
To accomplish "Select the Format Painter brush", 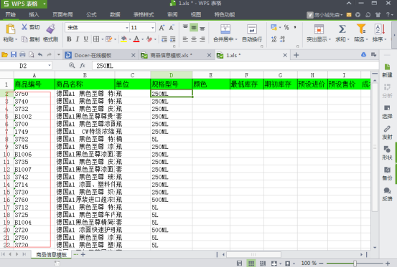I will tap(51, 29).
